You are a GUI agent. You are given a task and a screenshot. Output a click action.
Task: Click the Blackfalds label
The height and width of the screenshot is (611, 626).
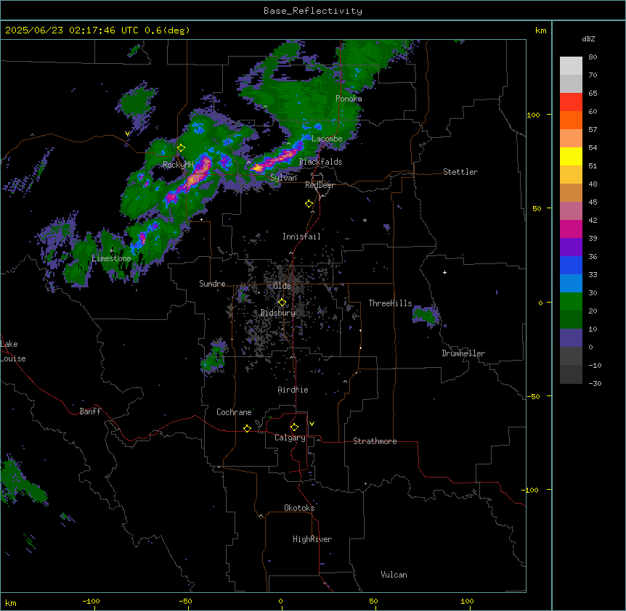pos(320,162)
